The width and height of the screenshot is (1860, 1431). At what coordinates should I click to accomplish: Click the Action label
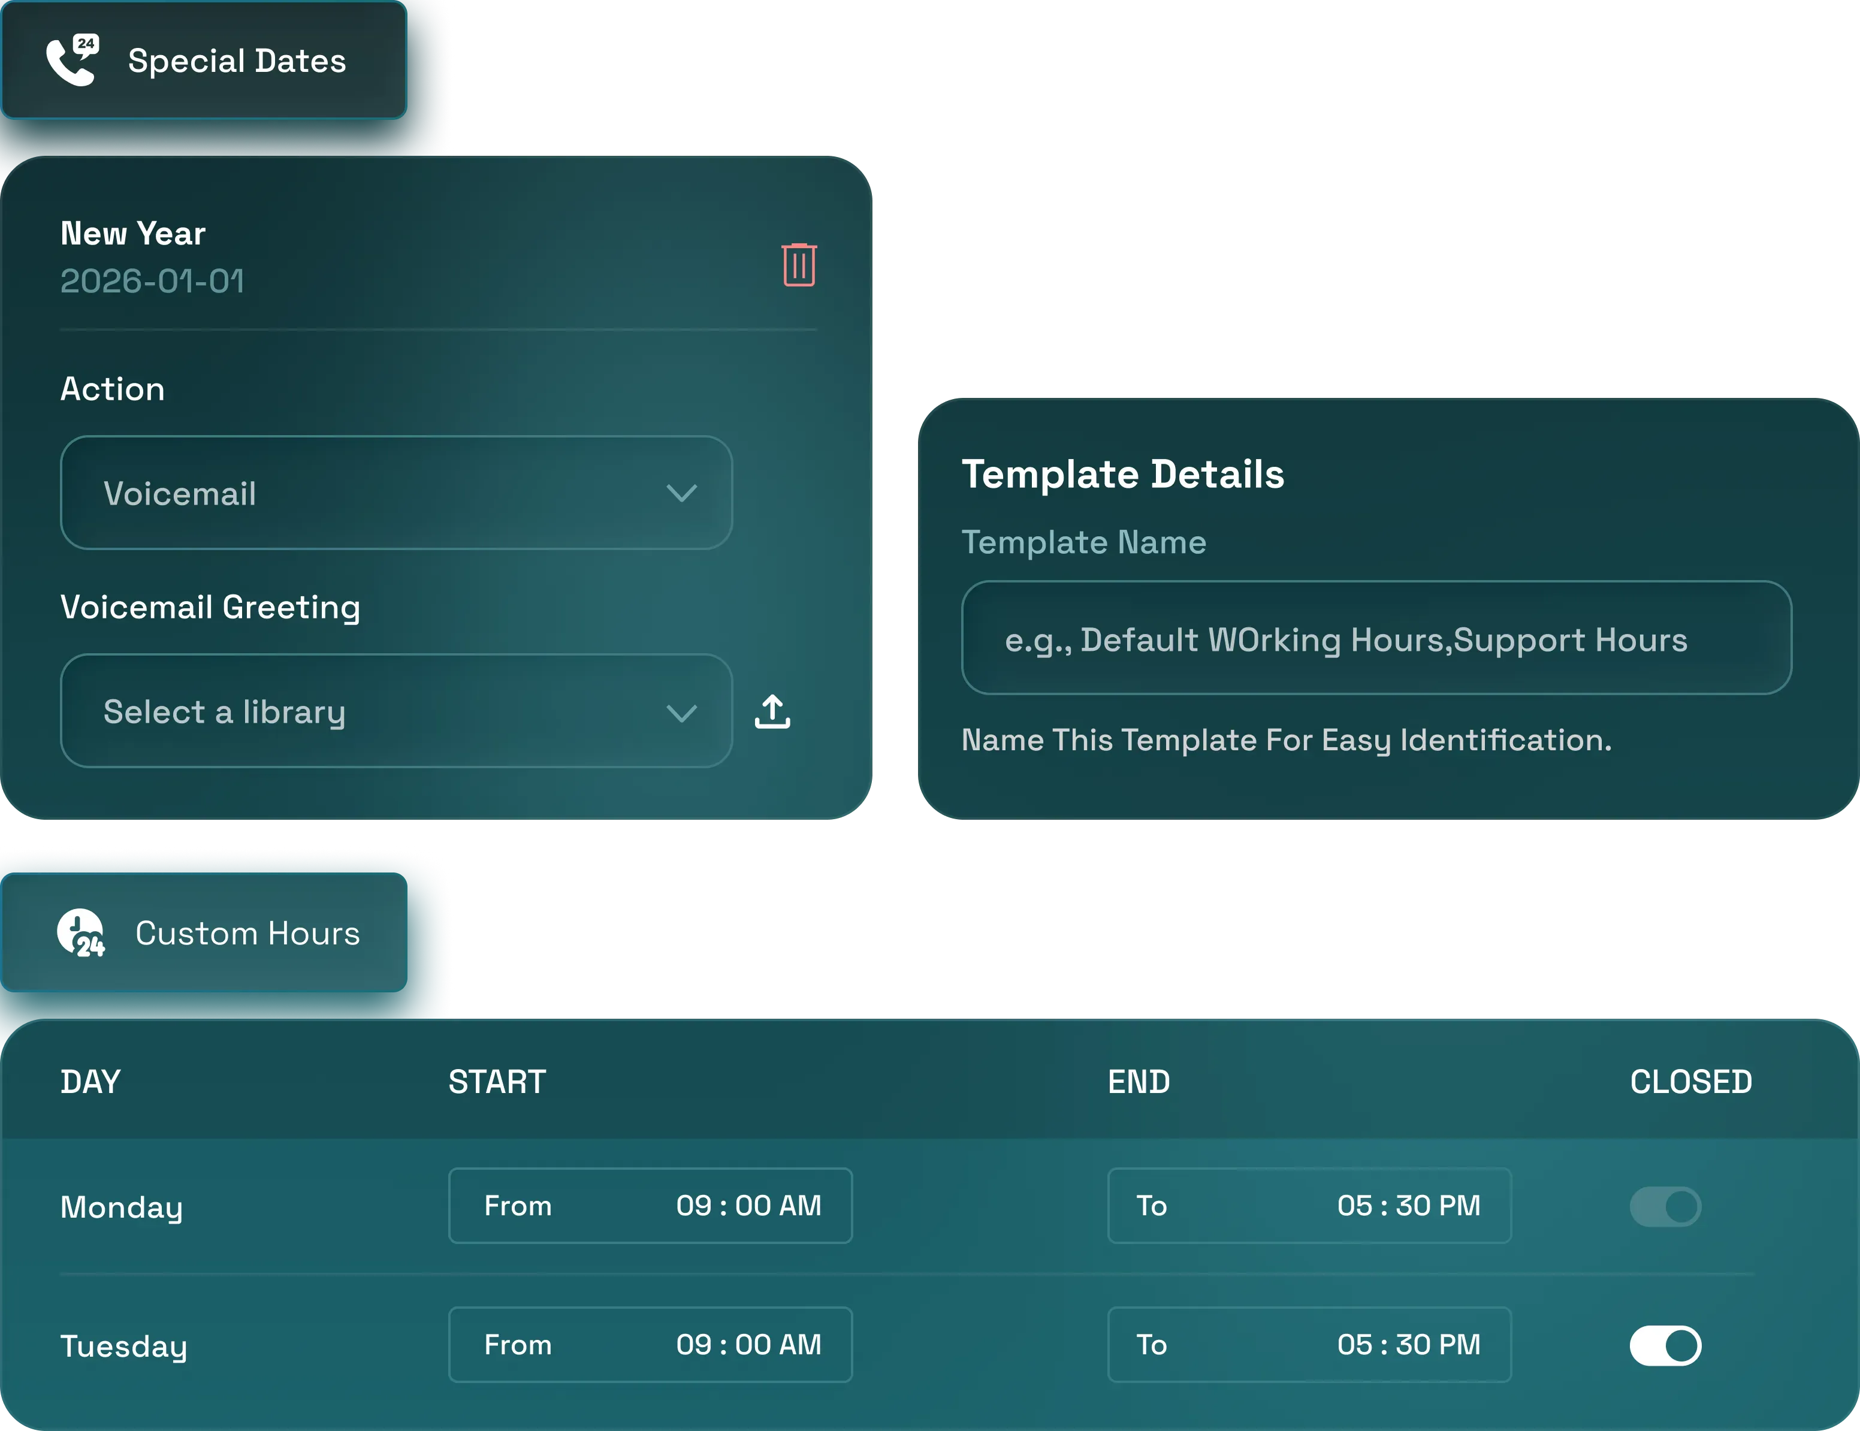tap(113, 390)
